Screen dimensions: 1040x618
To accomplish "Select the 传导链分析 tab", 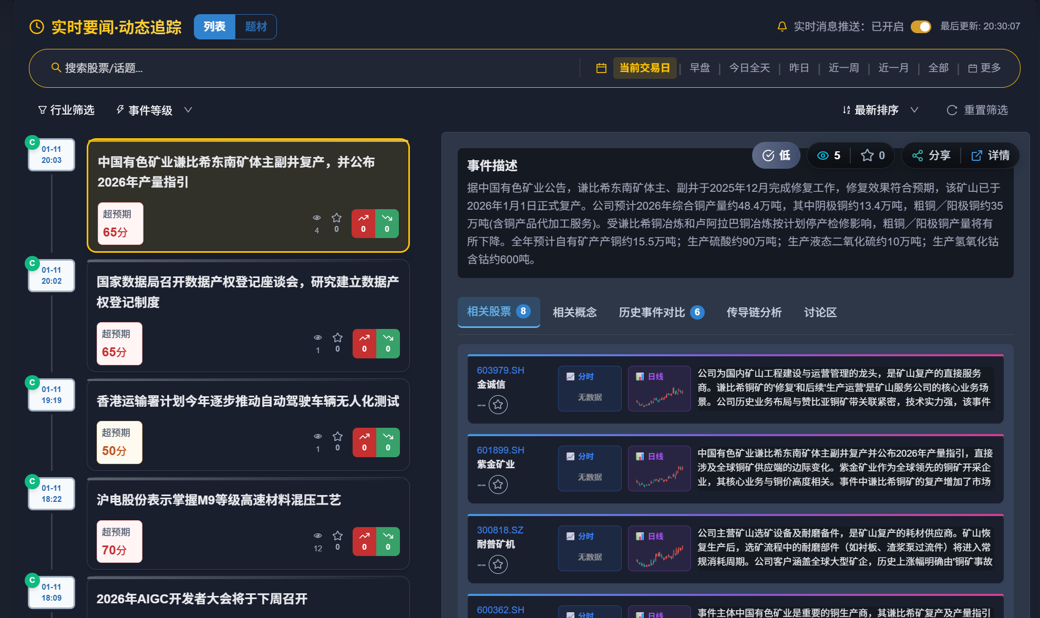I will pos(754,312).
